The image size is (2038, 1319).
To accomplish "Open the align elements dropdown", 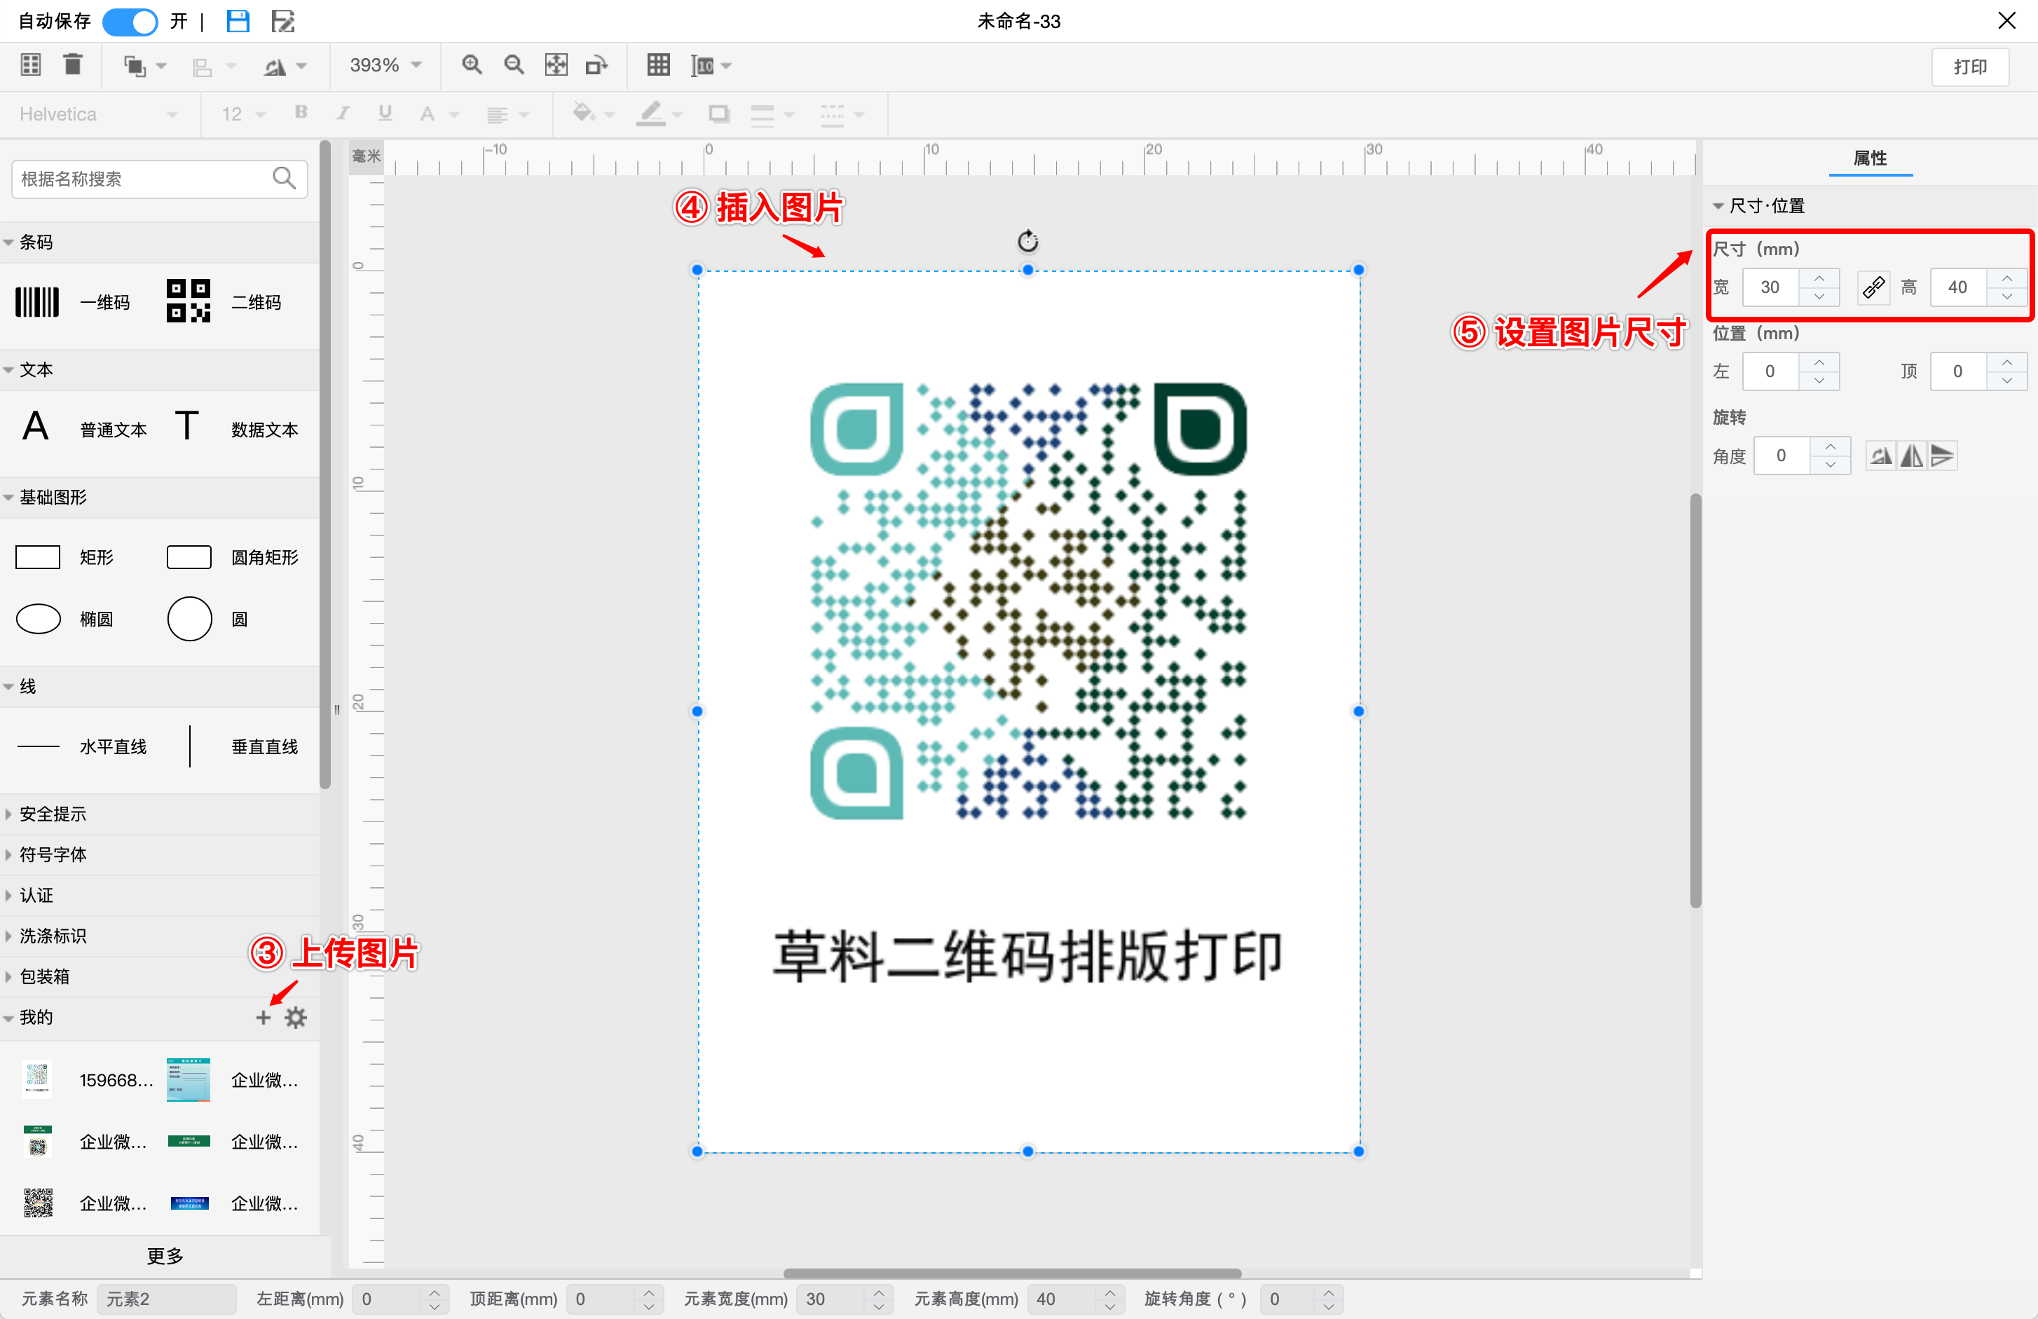I will coord(213,67).
